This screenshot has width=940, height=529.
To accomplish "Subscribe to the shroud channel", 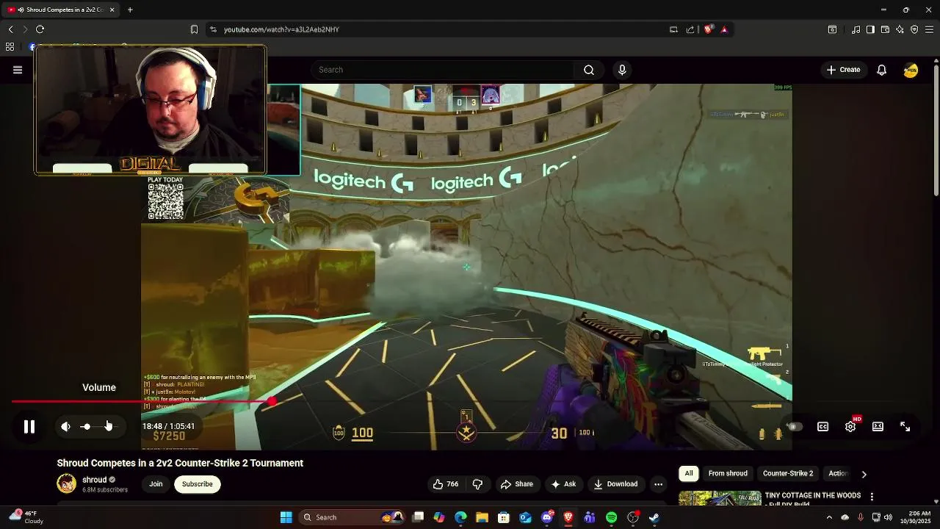I will pos(197,484).
